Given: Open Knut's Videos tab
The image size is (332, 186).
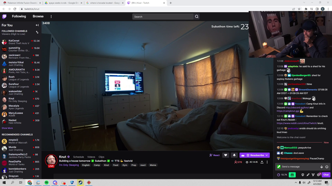Looking at the screenshot, I should pyautogui.click(x=91, y=157).
